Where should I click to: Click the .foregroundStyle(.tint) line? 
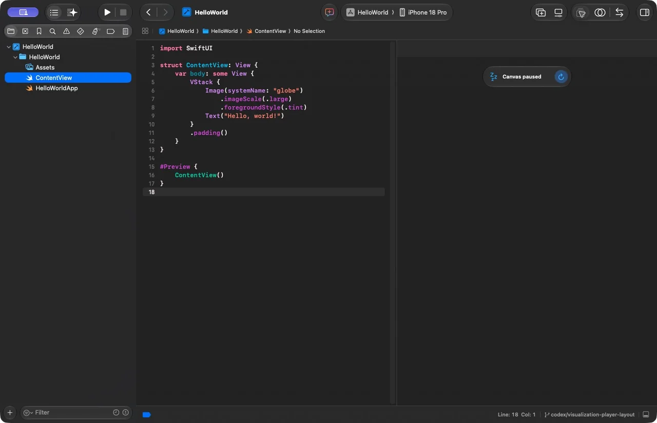tap(263, 107)
